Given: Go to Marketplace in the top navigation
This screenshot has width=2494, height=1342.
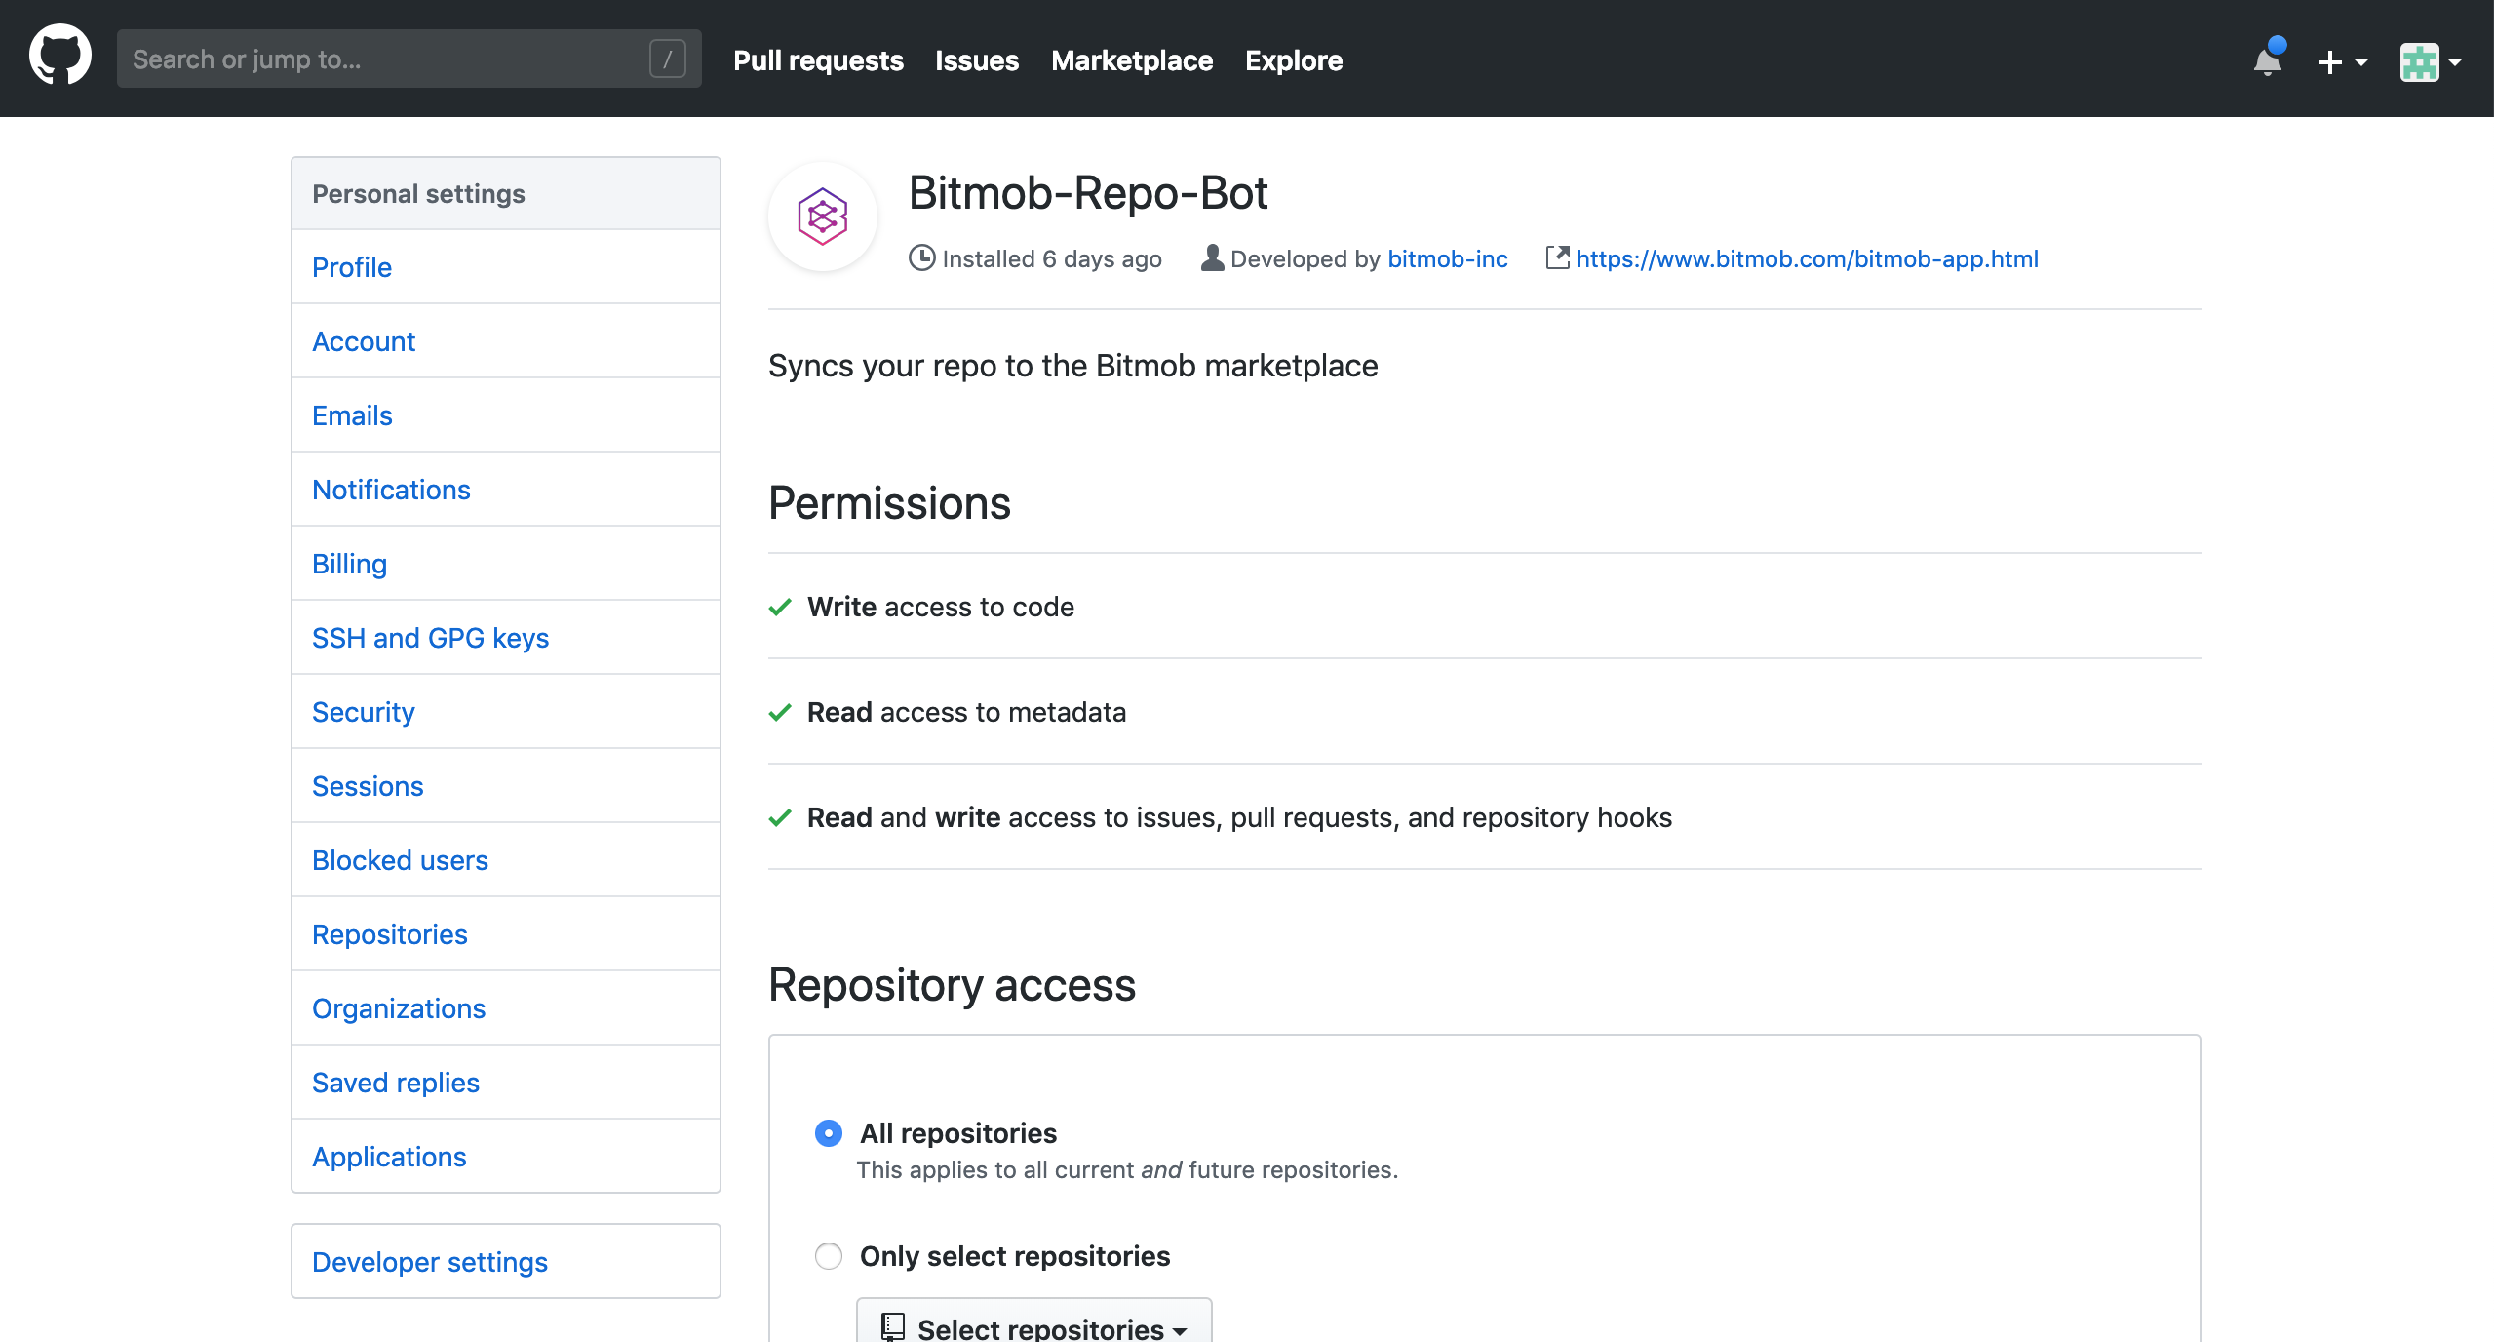Looking at the screenshot, I should 1132,60.
